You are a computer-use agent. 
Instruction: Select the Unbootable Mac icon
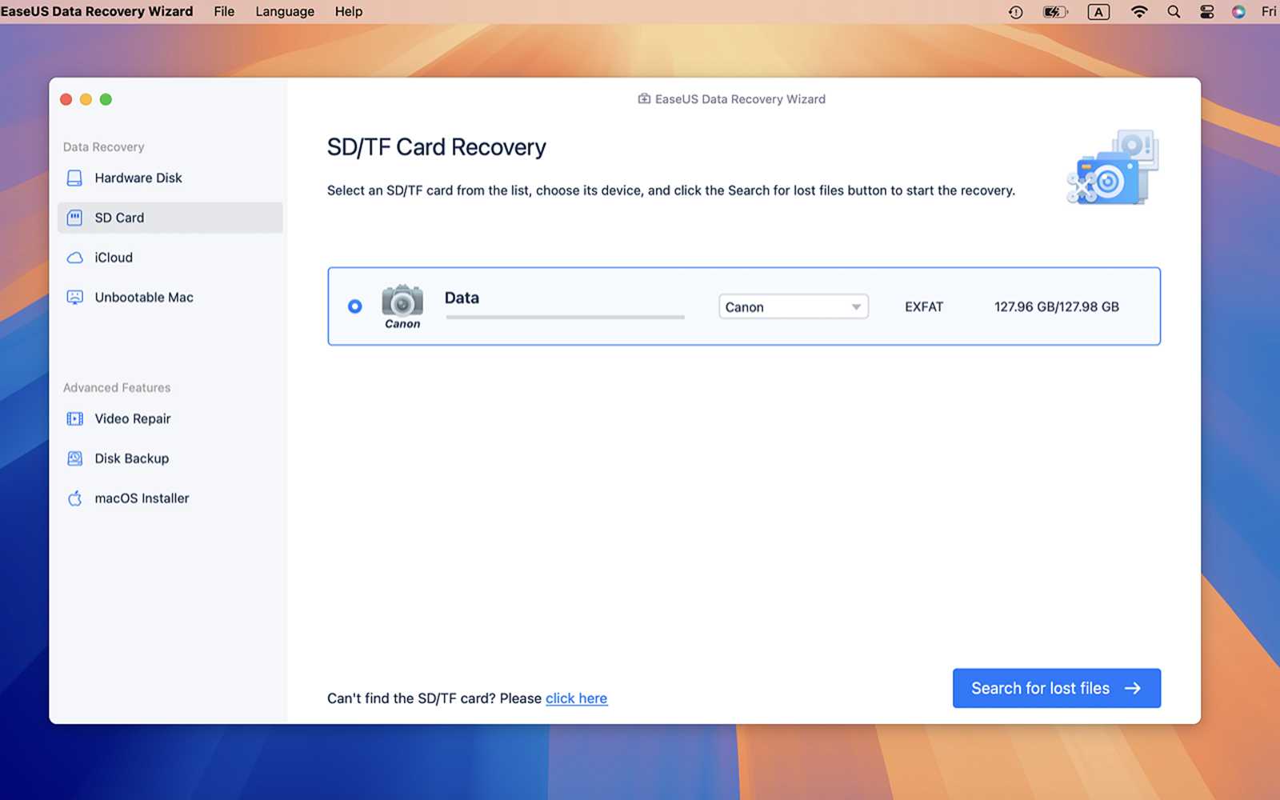[74, 297]
